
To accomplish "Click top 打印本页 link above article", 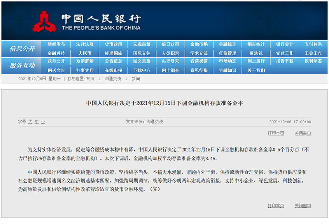I will tap(276, 133).
